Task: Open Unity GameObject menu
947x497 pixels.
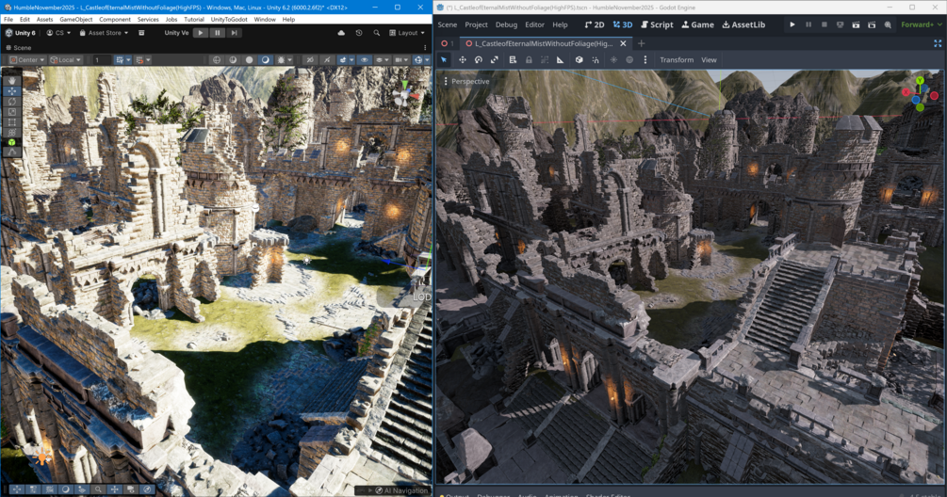Action: [x=76, y=20]
